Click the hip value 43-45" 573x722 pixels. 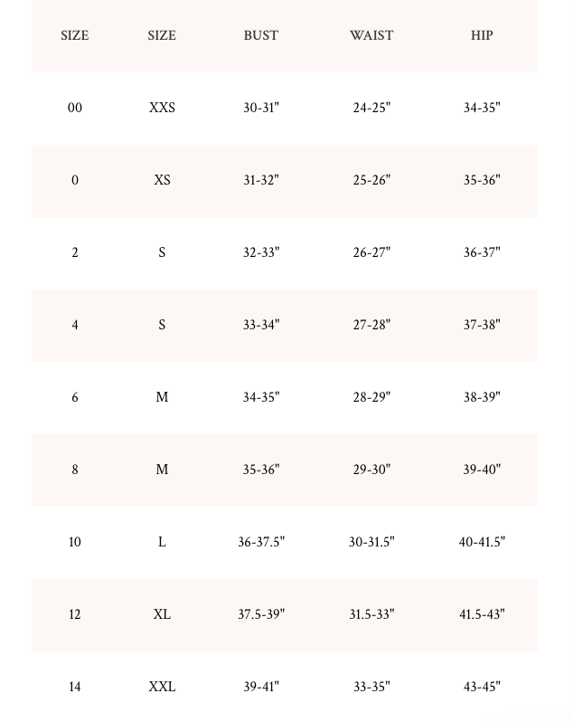click(x=482, y=687)
